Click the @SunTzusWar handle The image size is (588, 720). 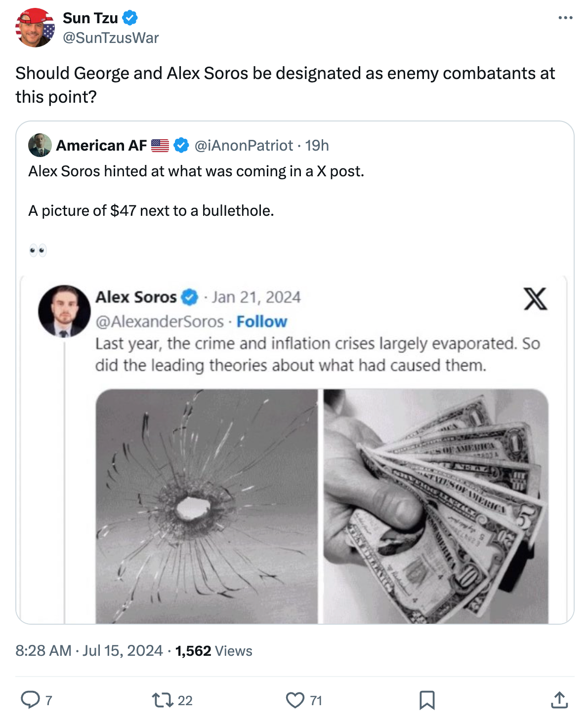[x=111, y=38]
